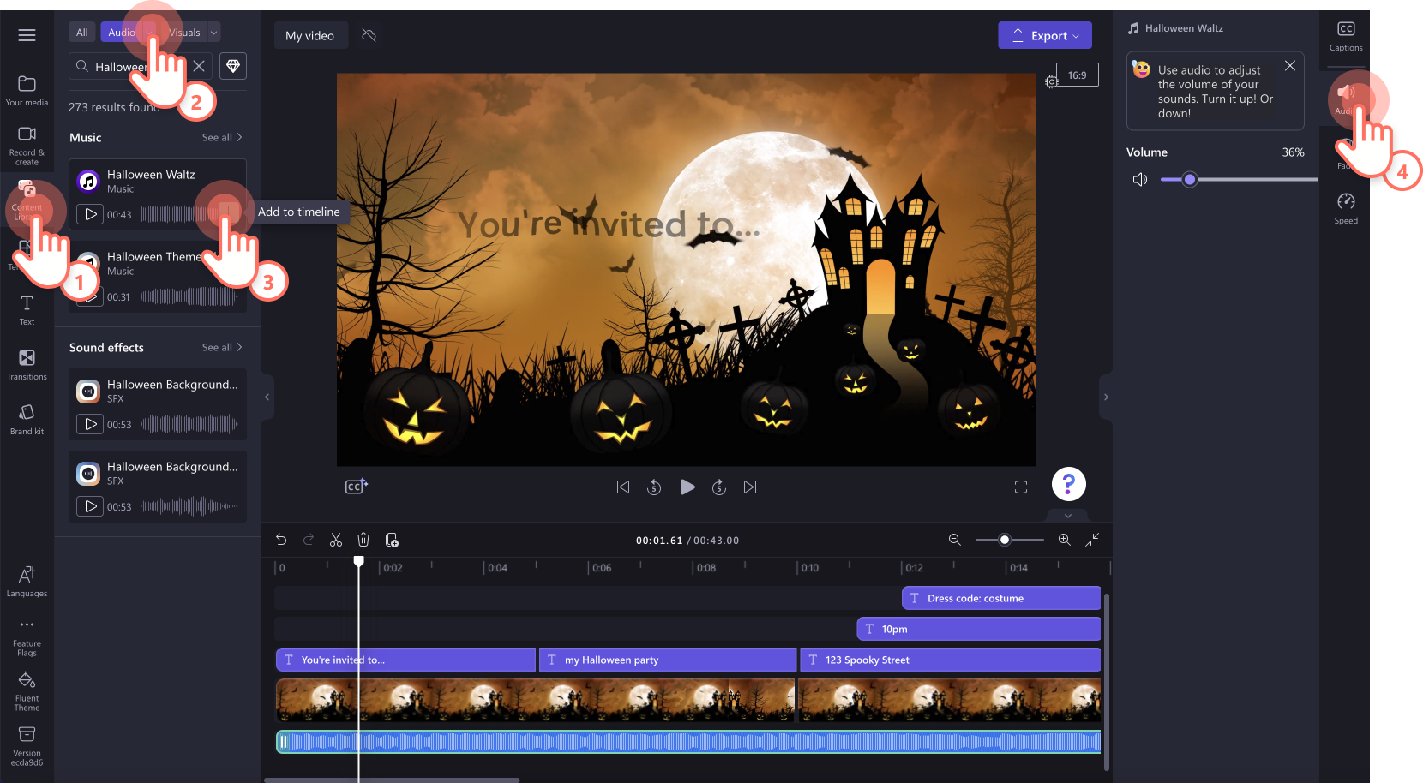Select the Audio filter tab
The image size is (1423, 783).
(x=122, y=33)
